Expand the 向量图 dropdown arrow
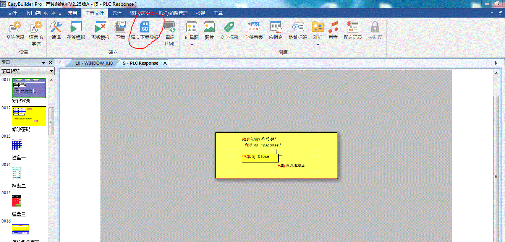Screen dimensions: 505x242 (192, 45)
